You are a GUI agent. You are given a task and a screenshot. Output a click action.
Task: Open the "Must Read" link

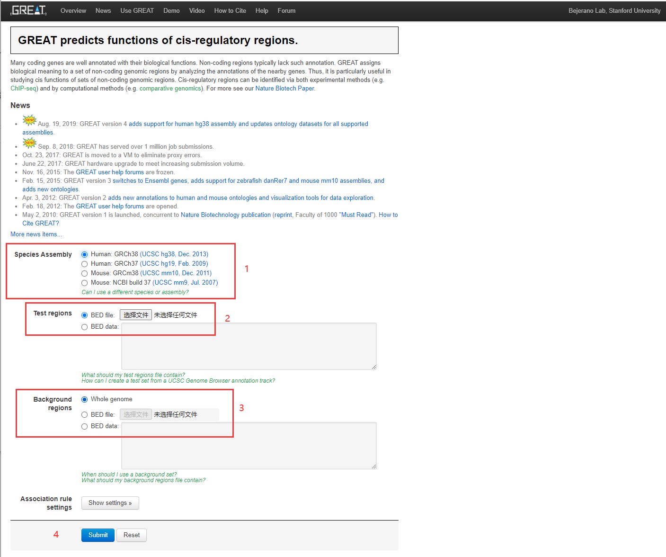tap(355, 215)
